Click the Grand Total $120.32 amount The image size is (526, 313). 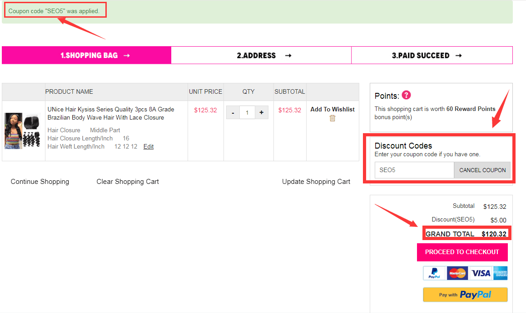pos(494,234)
